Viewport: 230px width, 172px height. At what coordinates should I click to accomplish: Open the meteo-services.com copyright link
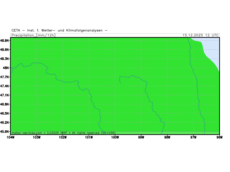[27, 133]
